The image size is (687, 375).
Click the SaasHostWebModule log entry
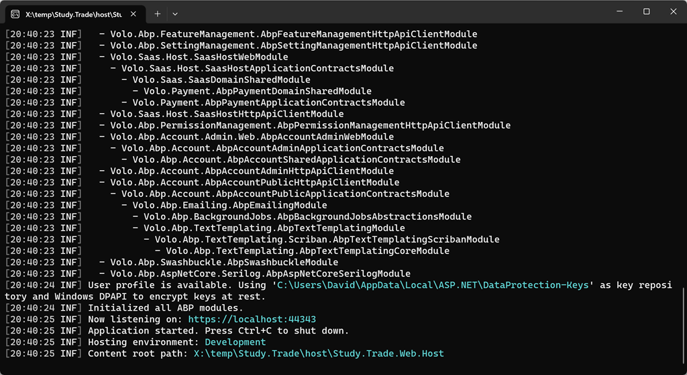tap(199, 57)
